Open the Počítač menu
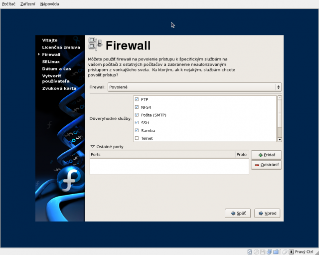Image resolution: width=319 pixels, height=255 pixels. (x=8, y=4)
